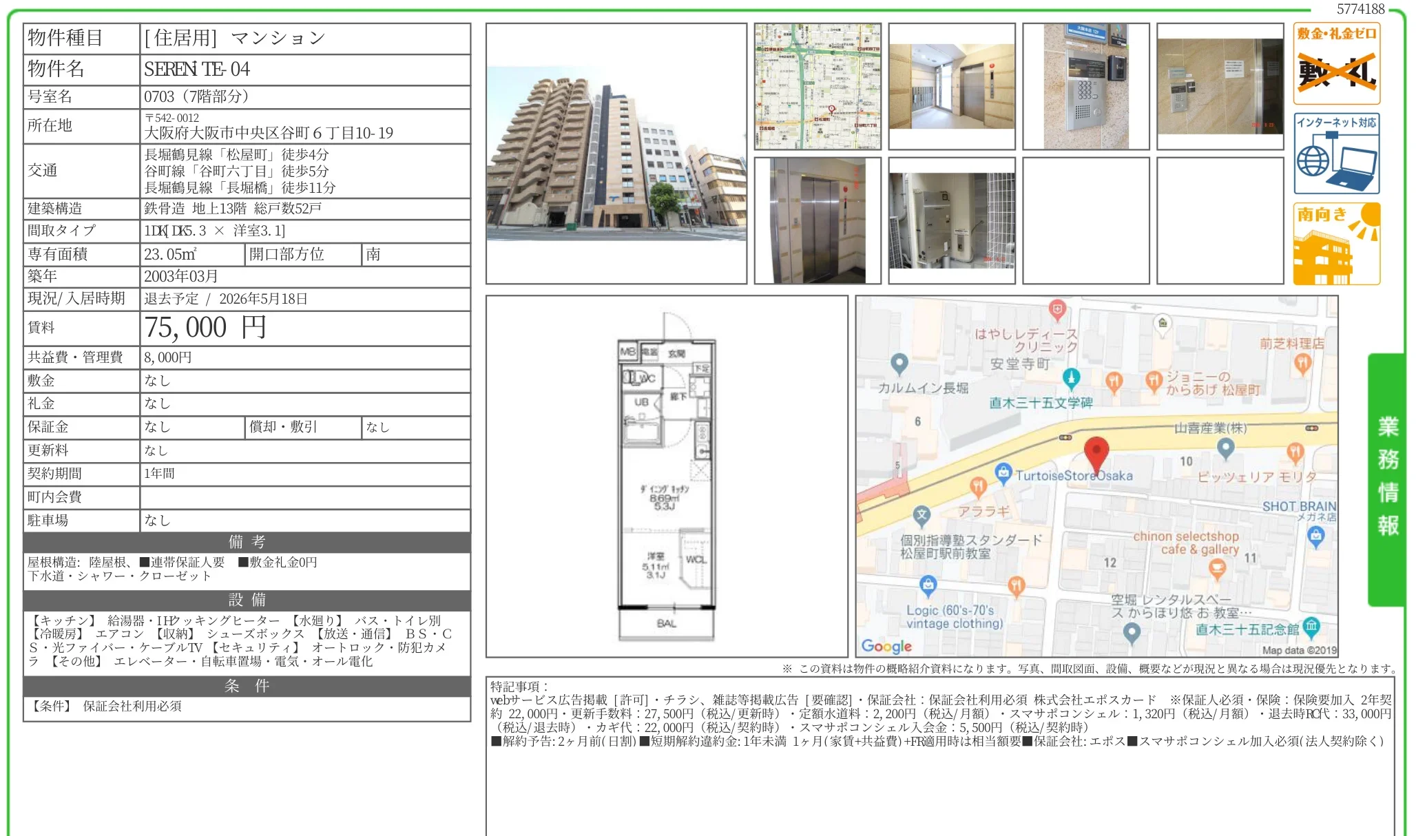Click the カルムイン長堀 map marker

coord(899,363)
